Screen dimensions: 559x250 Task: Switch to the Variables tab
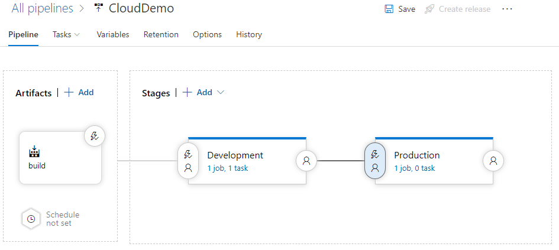113,35
